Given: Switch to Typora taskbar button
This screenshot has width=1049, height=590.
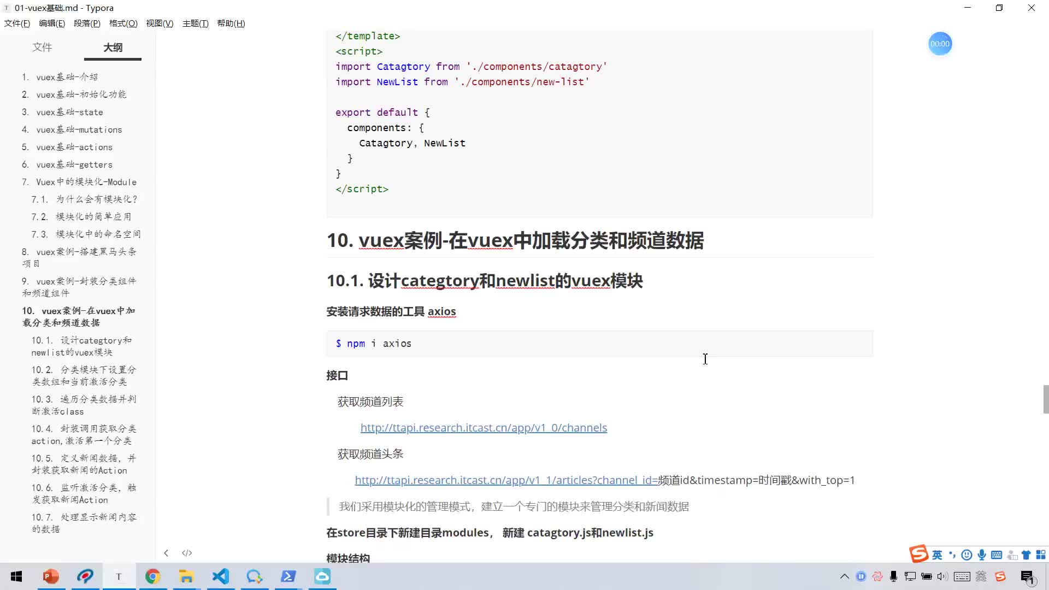Looking at the screenshot, I should point(119,576).
